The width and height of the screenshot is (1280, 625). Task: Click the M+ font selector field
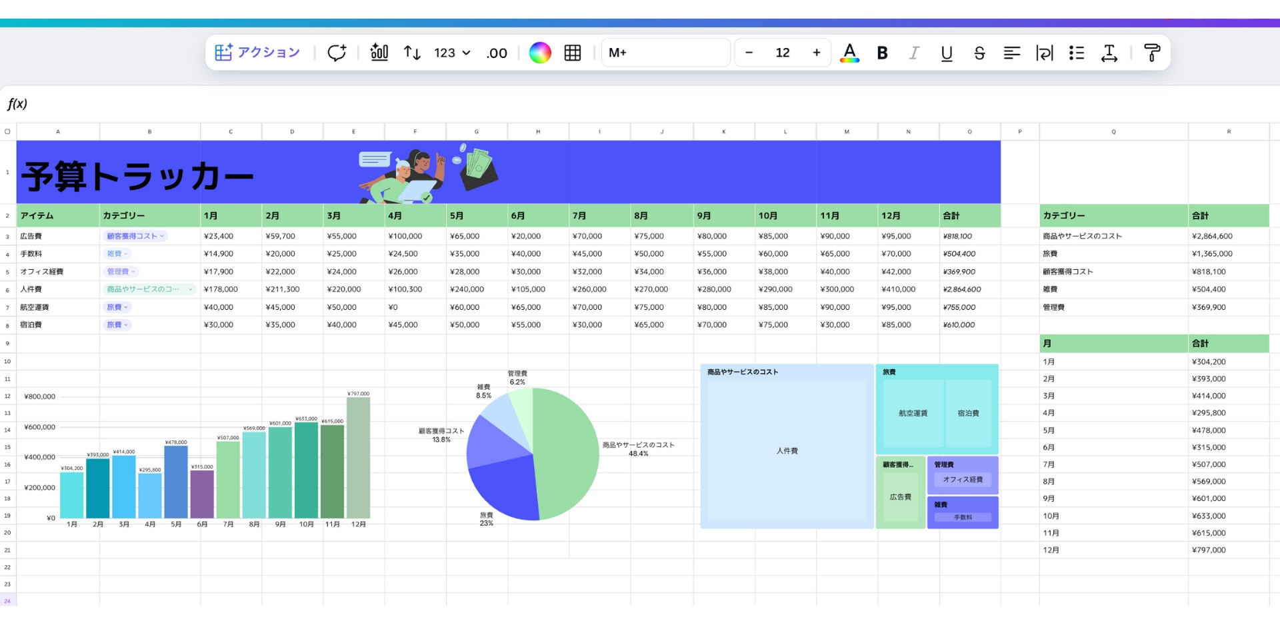[x=665, y=53]
